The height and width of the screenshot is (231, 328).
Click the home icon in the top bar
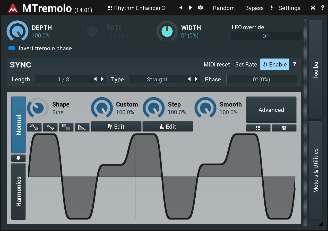pyautogui.click(x=313, y=8)
